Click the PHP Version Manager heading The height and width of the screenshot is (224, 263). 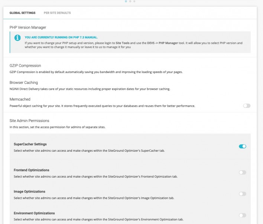(28, 27)
